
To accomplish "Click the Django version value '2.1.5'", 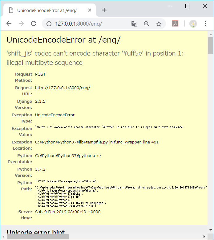I will 40,101.
